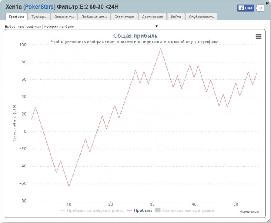Select the Любимые игры tab
This screenshot has width=271, height=223.
click(x=94, y=17)
